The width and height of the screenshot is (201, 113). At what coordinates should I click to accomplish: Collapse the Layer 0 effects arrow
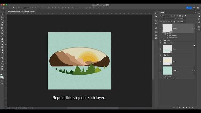click(194, 70)
